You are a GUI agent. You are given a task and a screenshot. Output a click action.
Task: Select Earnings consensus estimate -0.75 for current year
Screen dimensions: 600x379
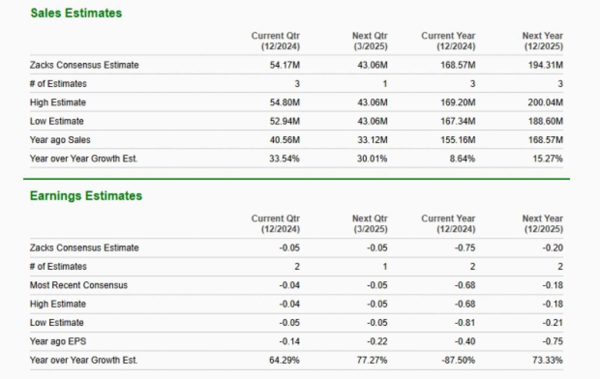(465, 248)
